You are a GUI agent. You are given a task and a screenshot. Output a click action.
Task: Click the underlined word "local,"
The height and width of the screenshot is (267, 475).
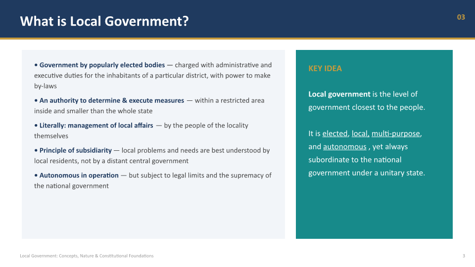click(360, 133)
